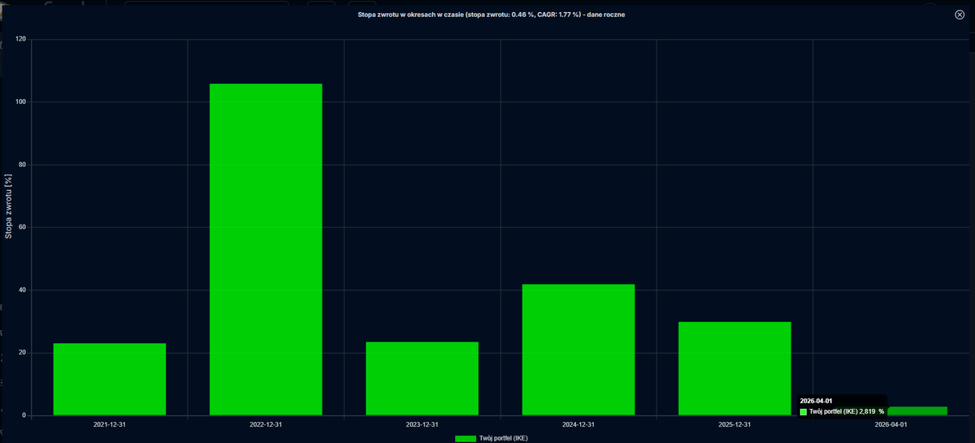
Task: Close the return rate chart dialog
Action: pyautogui.click(x=960, y=15)
